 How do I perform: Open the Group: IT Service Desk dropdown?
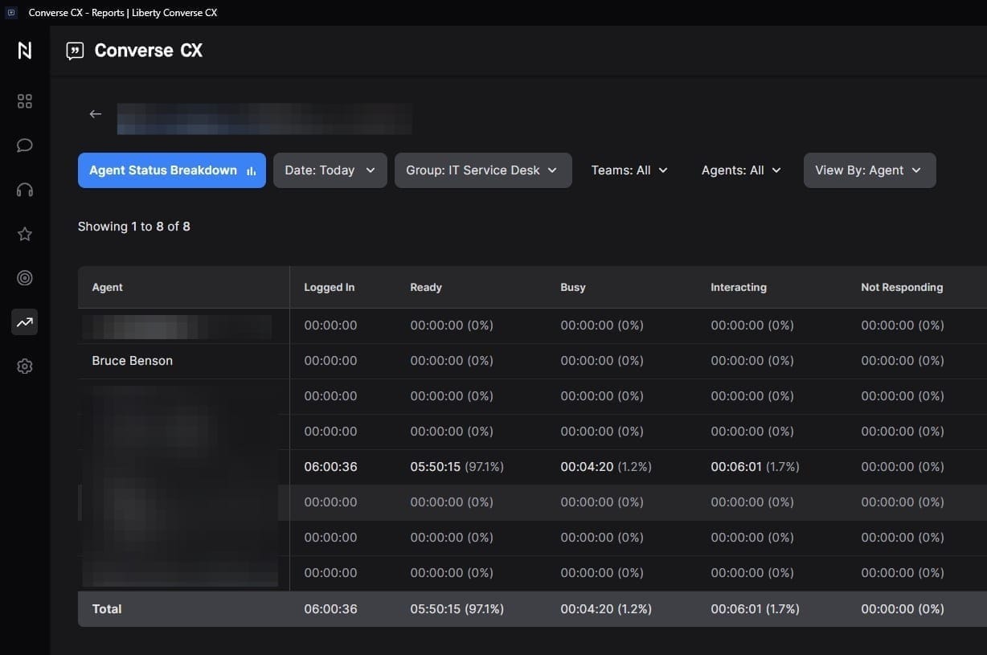click(x=482, y=170)
